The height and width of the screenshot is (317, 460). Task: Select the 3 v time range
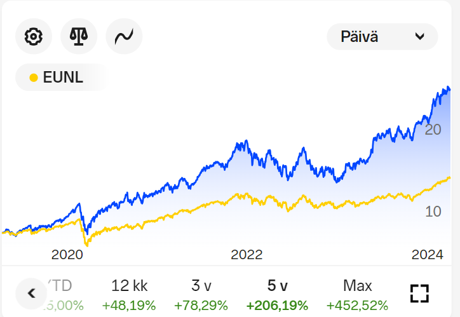click(x=201, y=286)
